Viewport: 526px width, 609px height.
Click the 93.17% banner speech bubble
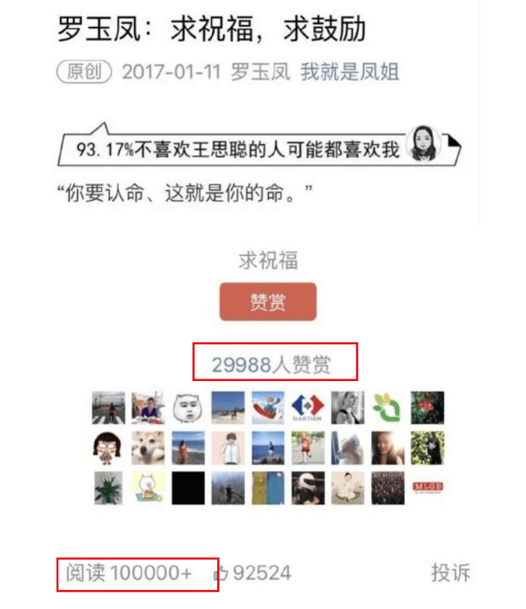pyautogui.click(x=259, y=146)
